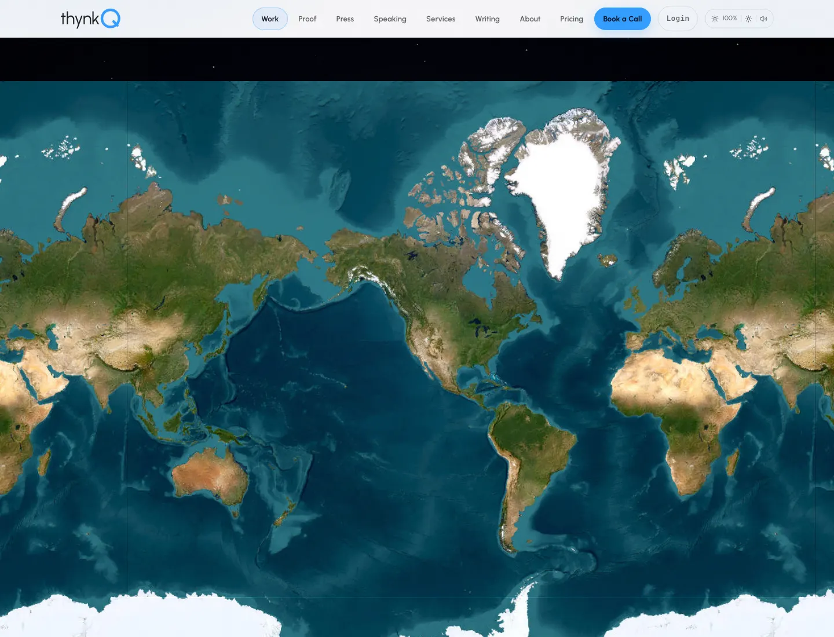Open the Services page
Screen dimensions: 834x637
pos(441,19)
